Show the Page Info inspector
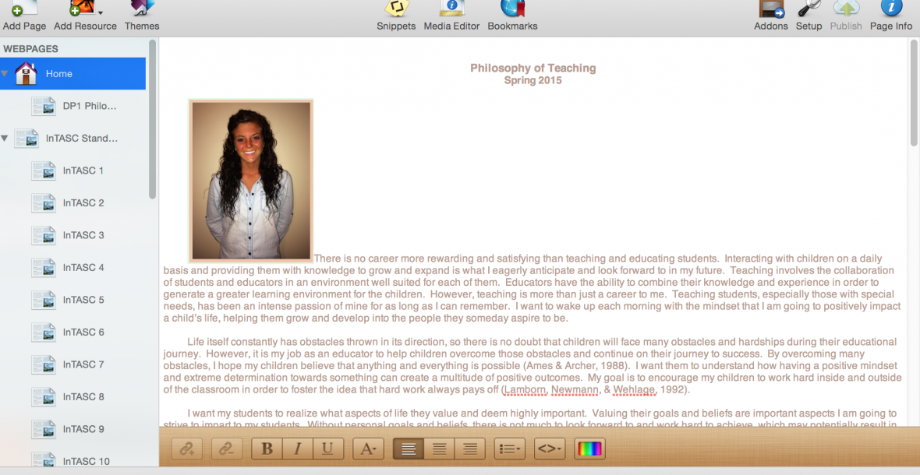The width and height of the screenshot is (920, 475). point(891,9)
